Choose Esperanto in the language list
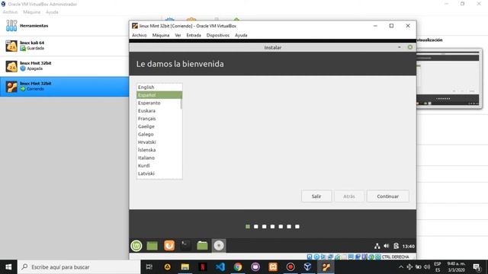 pyautogui.click(x=159, y=103)
